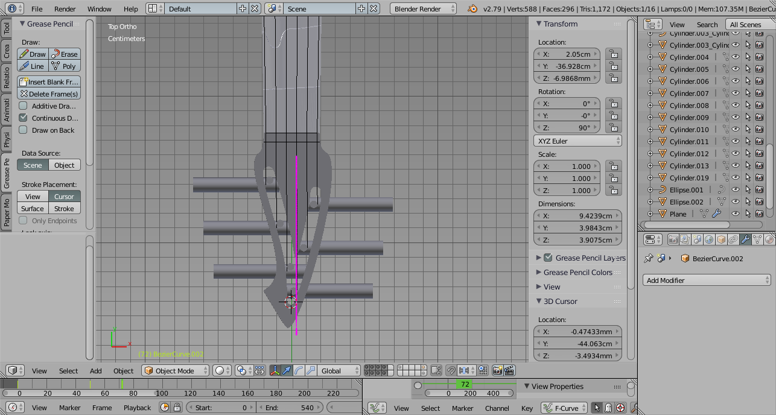Image resolution: width=776 pixels, height=415 pixels.
Task: Select the Grease Pencil Draw tool
Action: tap(33, 54)
